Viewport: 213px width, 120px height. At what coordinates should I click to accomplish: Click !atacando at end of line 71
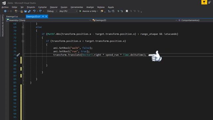click(170, 34)
